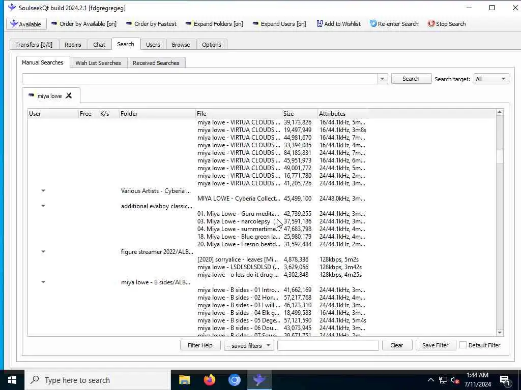
Task: Select miya lowe - B sides - 04 Elk g... file
Action: 238,313
